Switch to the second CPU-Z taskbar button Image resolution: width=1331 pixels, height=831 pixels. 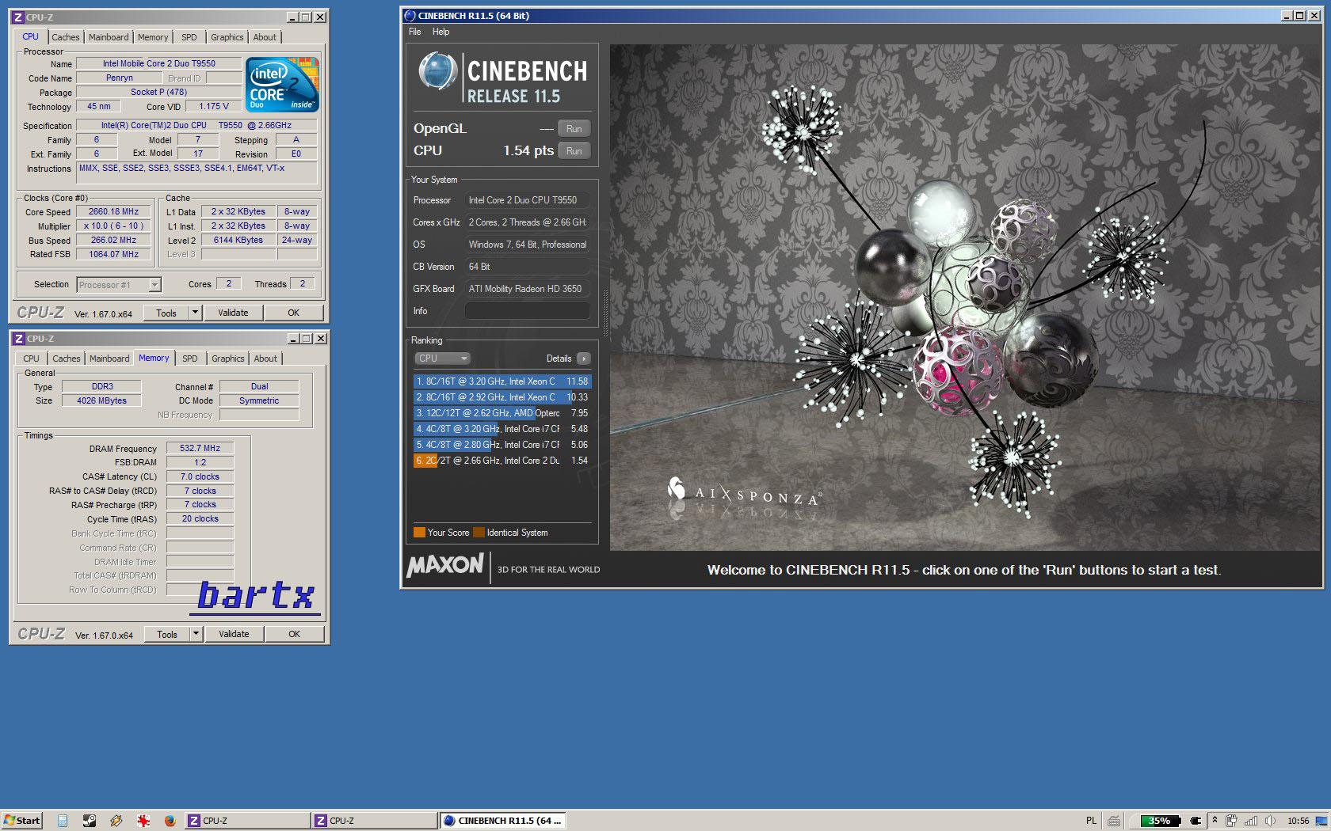click(x=374, y=821)
